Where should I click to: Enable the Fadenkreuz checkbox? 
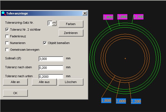(7, 36)
